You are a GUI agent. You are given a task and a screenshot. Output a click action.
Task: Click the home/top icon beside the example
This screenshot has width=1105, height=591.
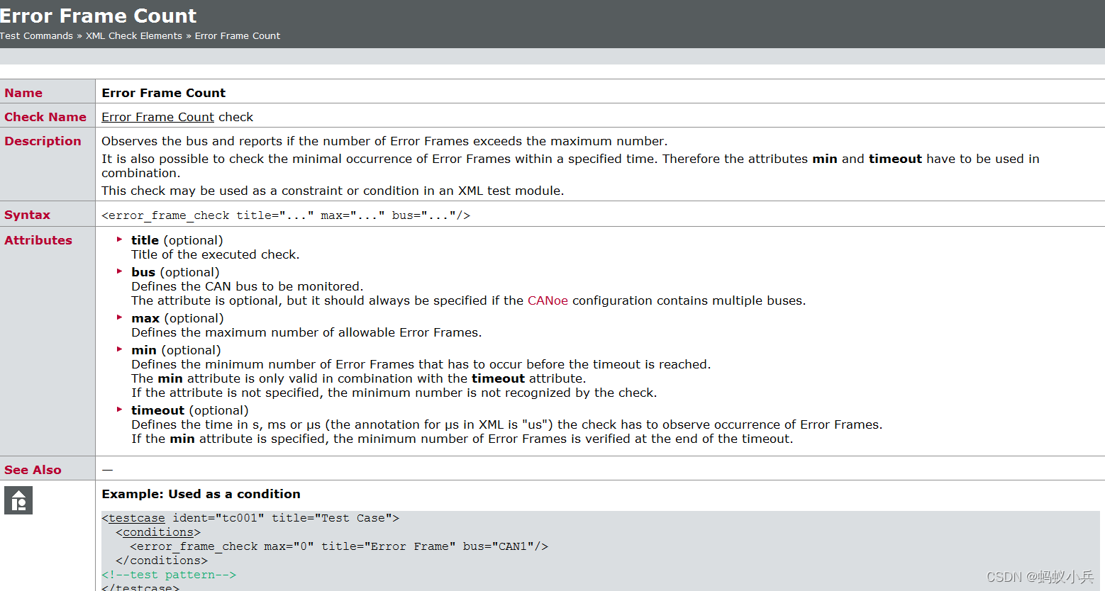pos(18,500)
